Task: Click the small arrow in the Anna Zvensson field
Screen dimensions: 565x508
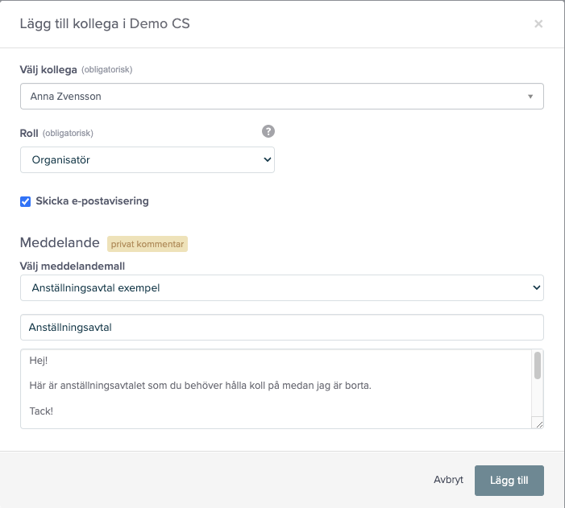Action: (530, 97)
